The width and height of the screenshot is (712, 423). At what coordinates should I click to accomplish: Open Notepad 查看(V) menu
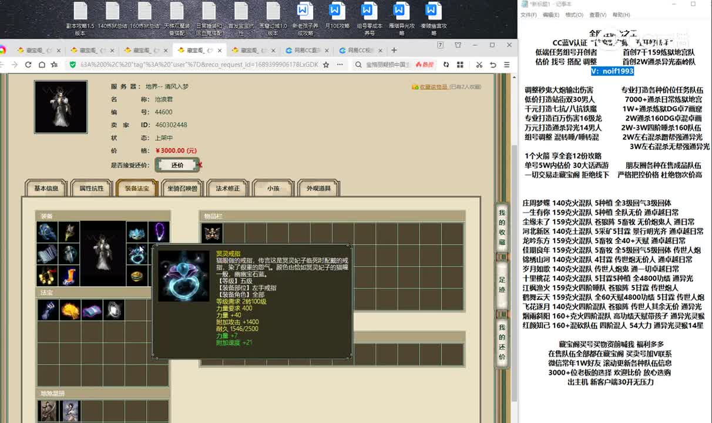597,15
